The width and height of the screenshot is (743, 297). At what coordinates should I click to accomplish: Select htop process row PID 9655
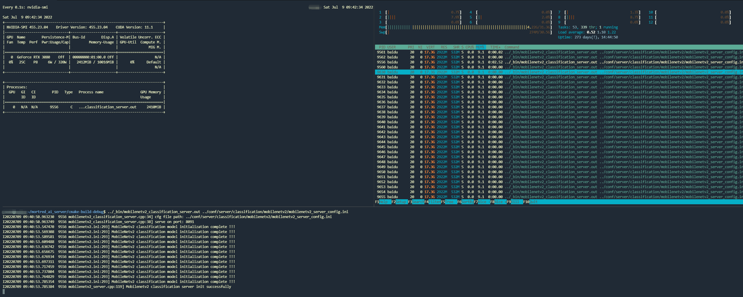(x=559, y=197)
